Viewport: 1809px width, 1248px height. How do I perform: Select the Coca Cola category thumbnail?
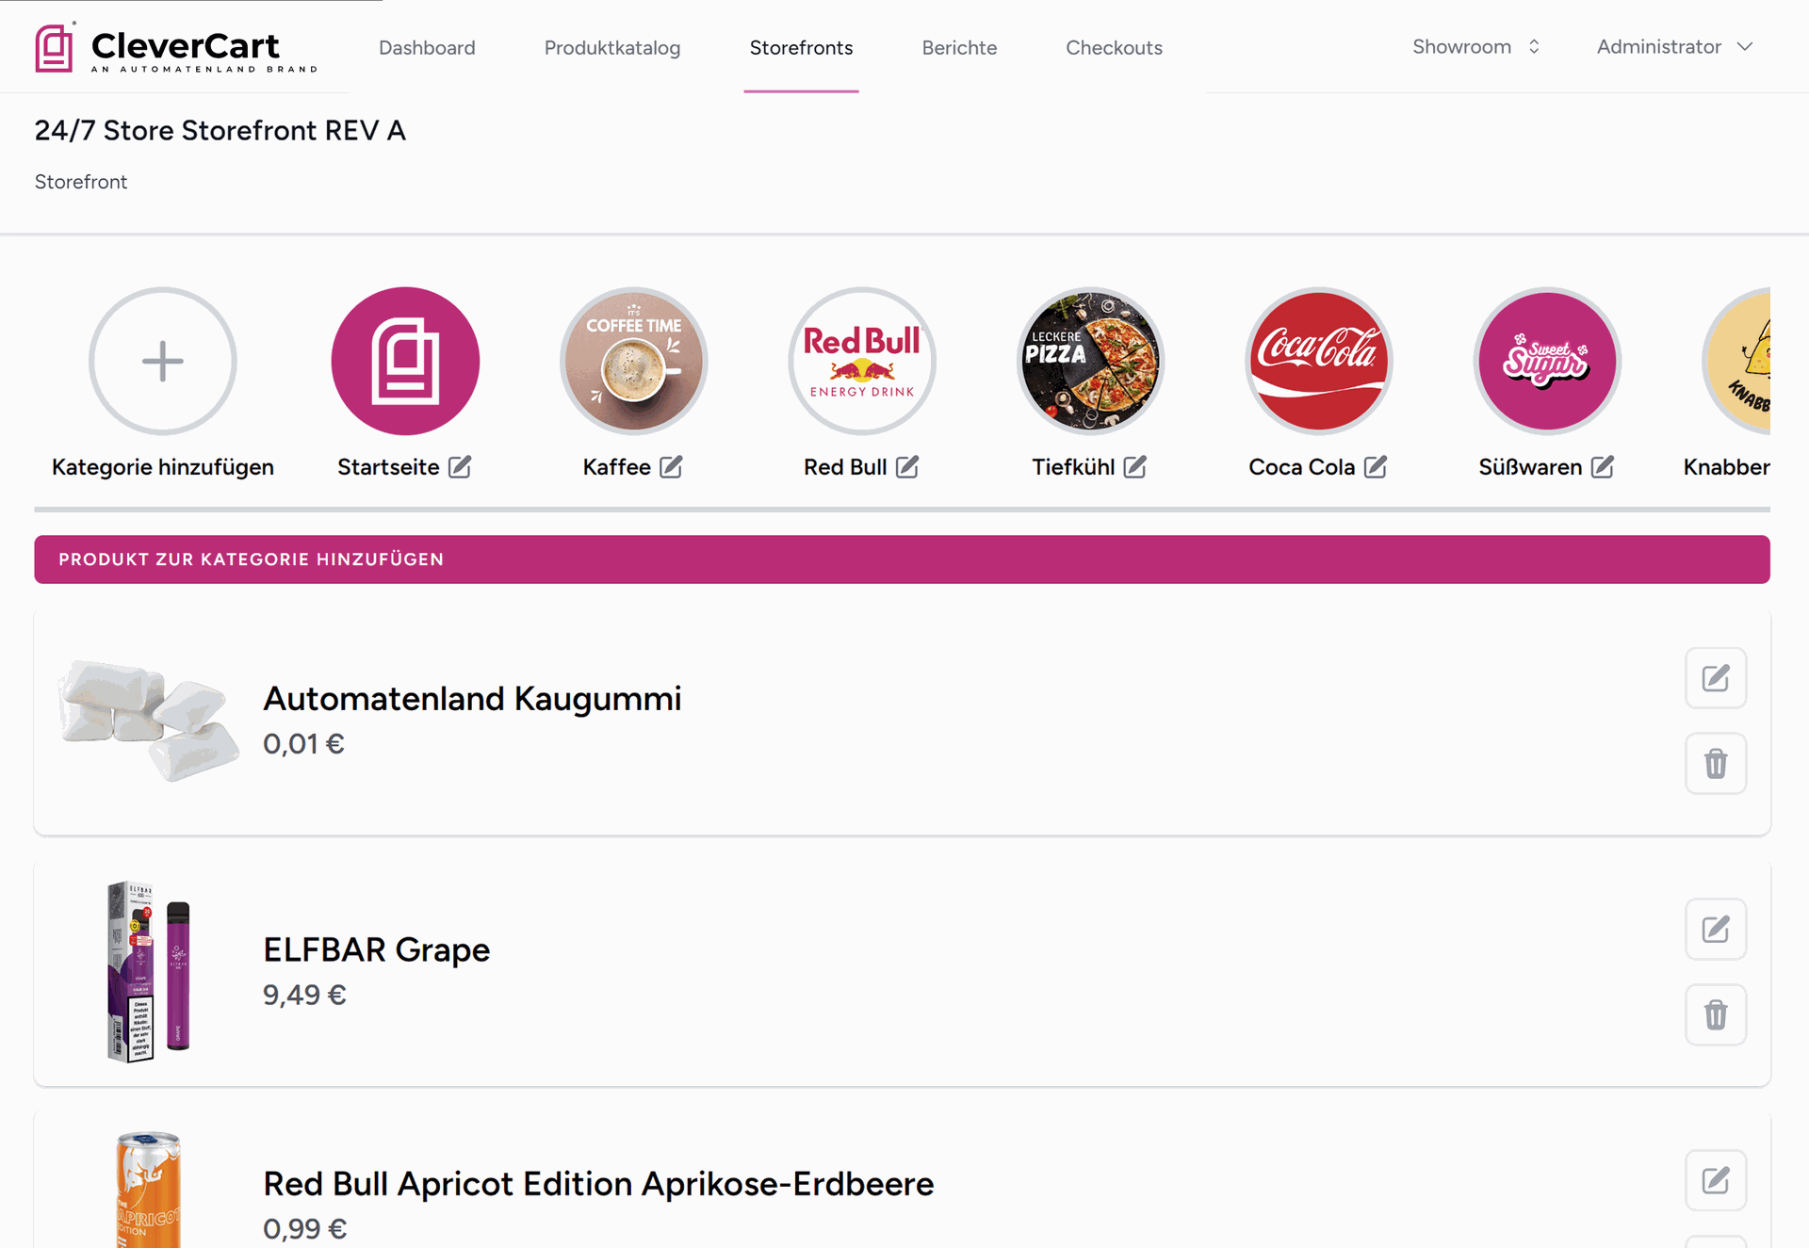[1318, 362]
